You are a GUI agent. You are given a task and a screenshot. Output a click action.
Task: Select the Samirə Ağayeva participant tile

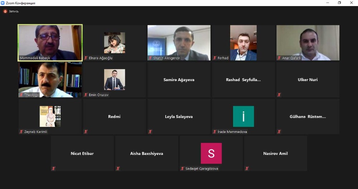pos(179,80)
